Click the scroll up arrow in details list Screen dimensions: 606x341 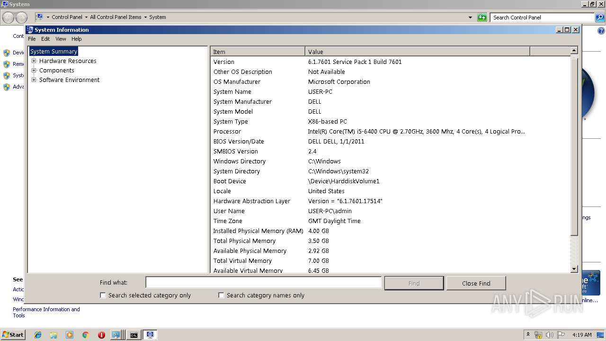click(574, 50)
